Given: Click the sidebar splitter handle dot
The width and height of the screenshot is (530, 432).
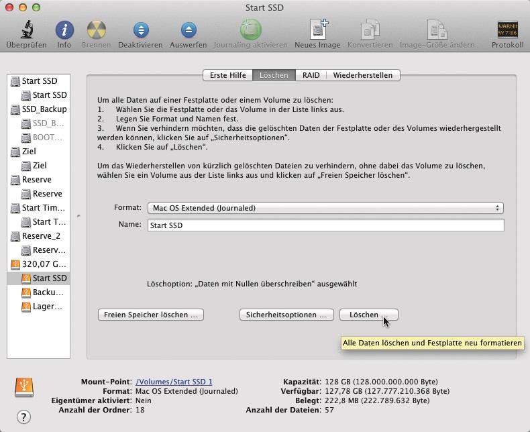Looking at the screenshot, I should (x=78, y=215).
